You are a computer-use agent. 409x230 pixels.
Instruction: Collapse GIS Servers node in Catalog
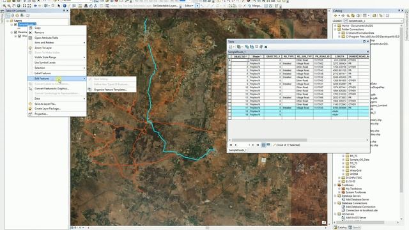click(x=336, y=214)
